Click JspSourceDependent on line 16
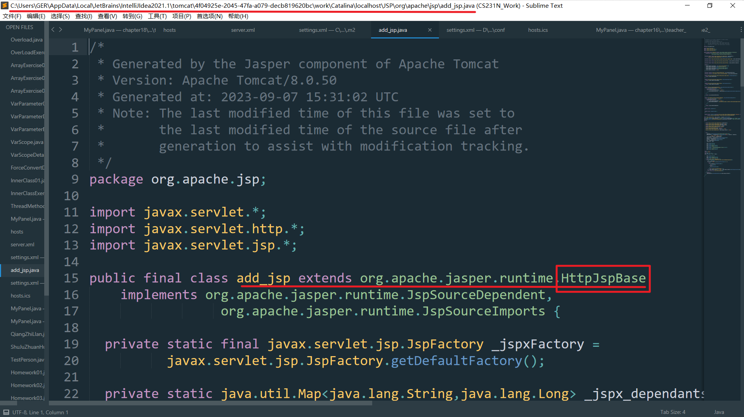The image size is (744, 417). [476, 295]
